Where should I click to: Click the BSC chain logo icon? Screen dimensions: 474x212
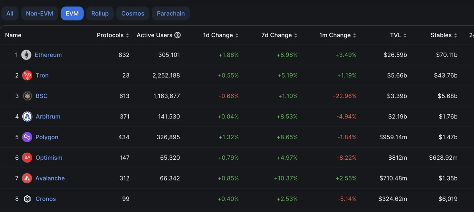(x=27, y=96)
